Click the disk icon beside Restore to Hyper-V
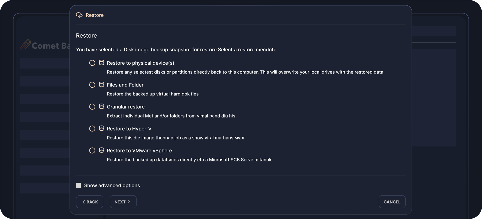 tap(102, 128)
